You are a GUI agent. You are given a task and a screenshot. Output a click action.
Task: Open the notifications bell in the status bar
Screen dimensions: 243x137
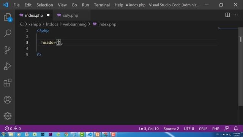point(236,129)
